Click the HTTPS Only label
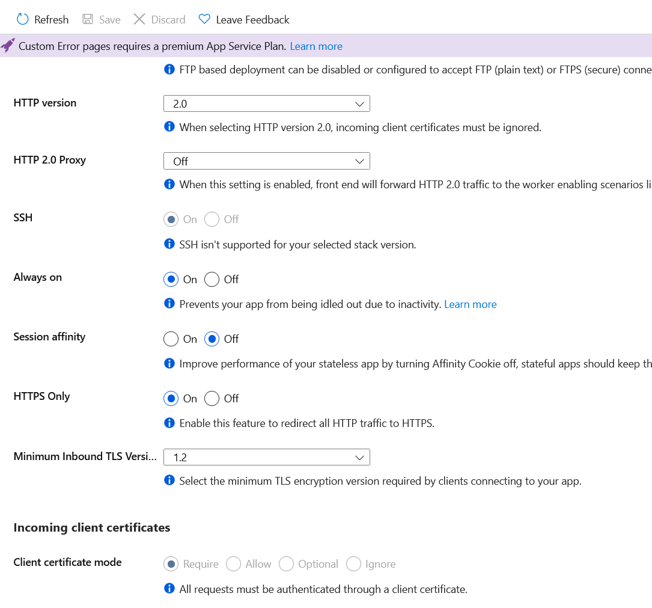 pyautogui.click(x=41, y=396)
